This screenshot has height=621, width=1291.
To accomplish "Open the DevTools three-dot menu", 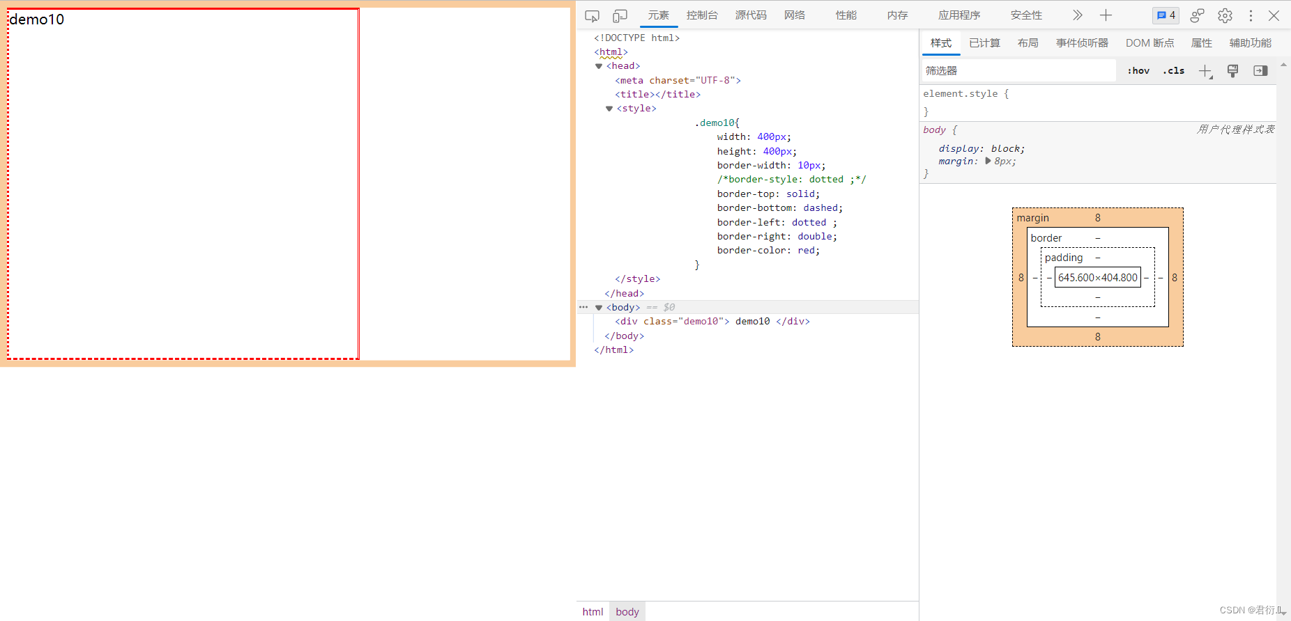I will click(x=1251, y=15).
